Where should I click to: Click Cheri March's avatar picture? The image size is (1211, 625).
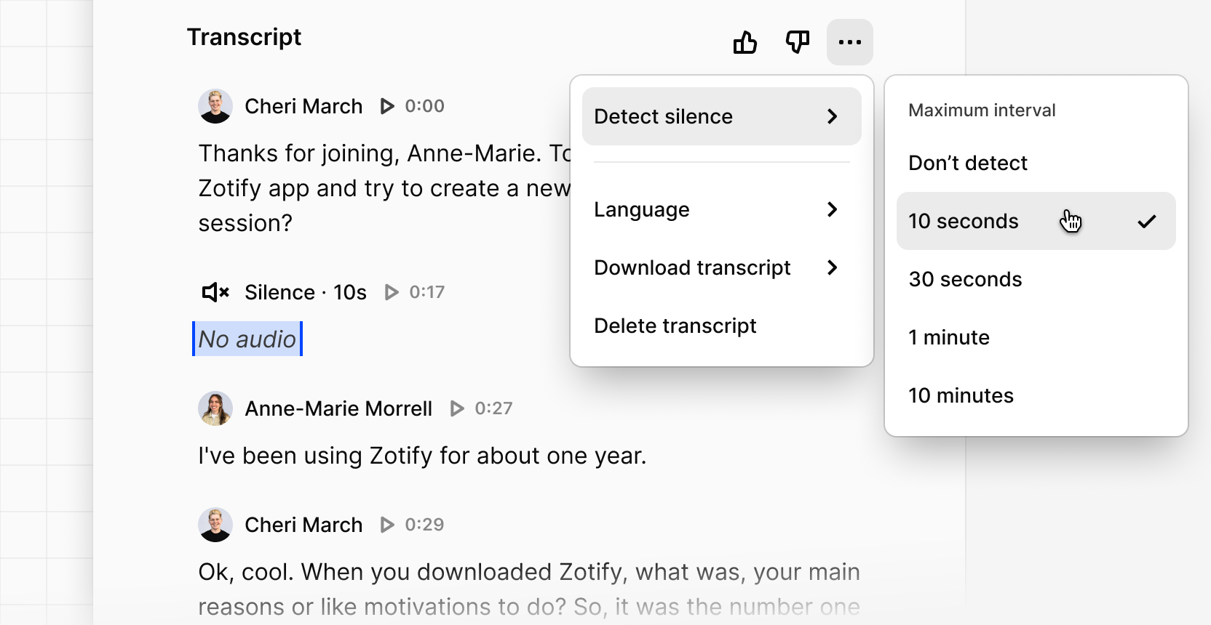click(215, 106)
